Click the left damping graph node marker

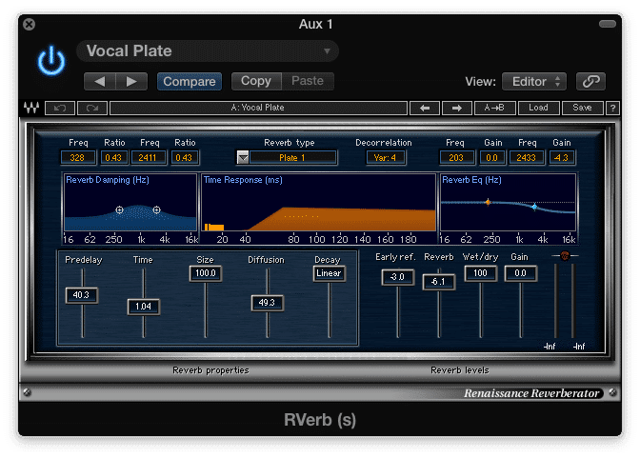tap(119, 209)
